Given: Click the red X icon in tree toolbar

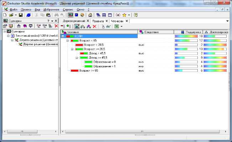Looking at the screenshot, I should (x=94, y=26).
